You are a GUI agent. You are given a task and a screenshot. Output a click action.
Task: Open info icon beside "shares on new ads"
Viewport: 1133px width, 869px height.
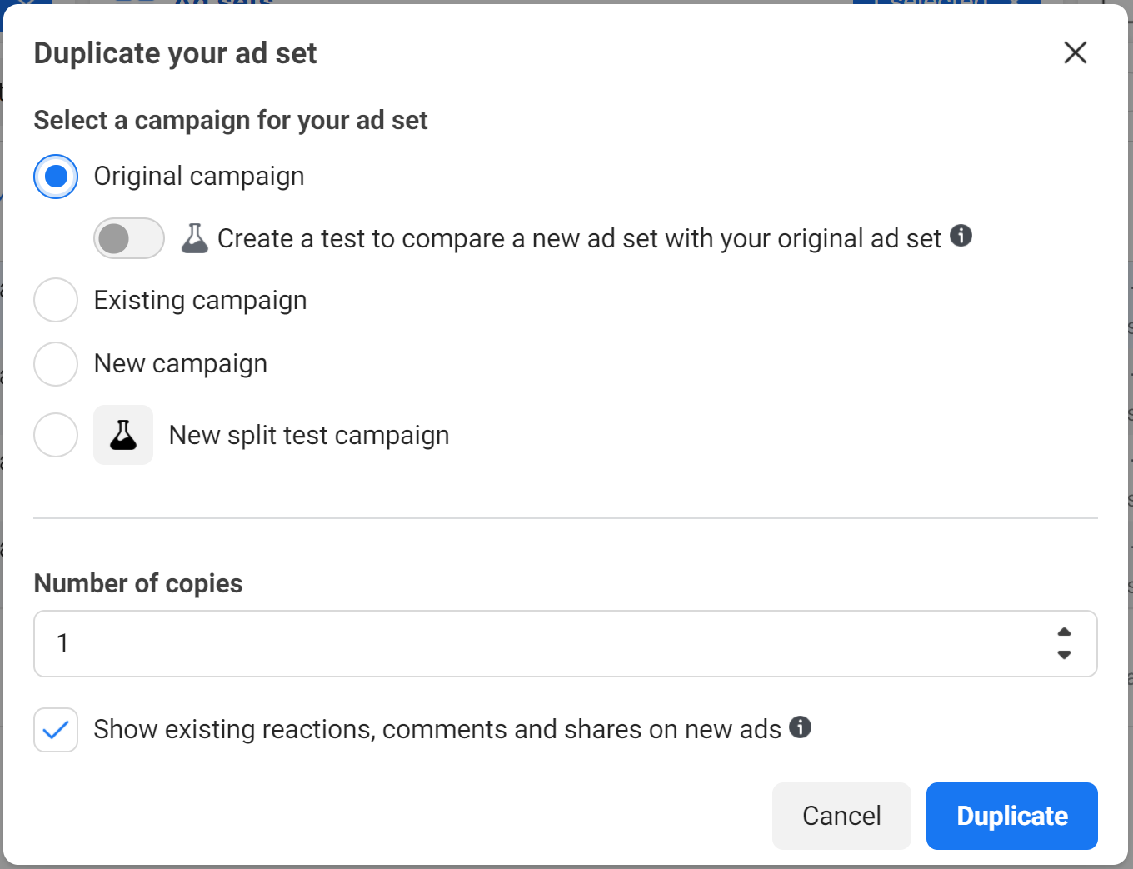coord(800,727)
